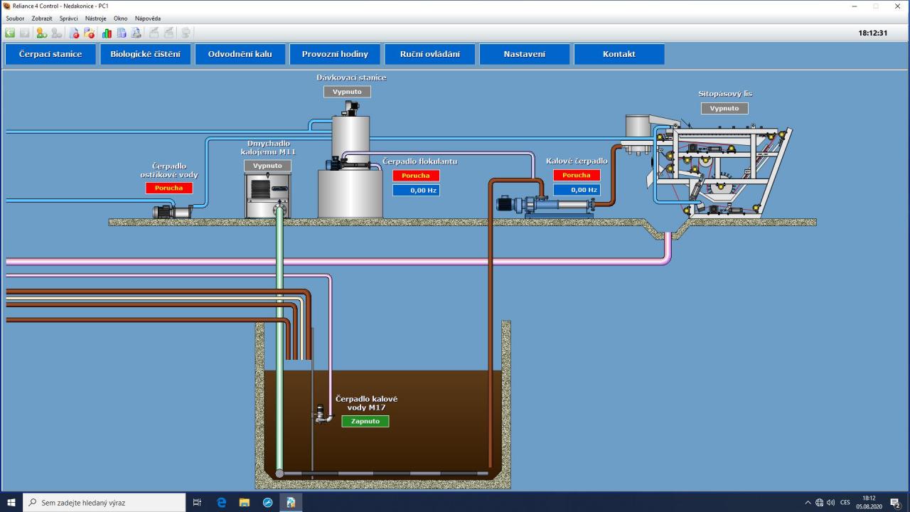Click the user login toolbar icon
The width and height of the screenshot is (910, 512).
click(41, 33)
